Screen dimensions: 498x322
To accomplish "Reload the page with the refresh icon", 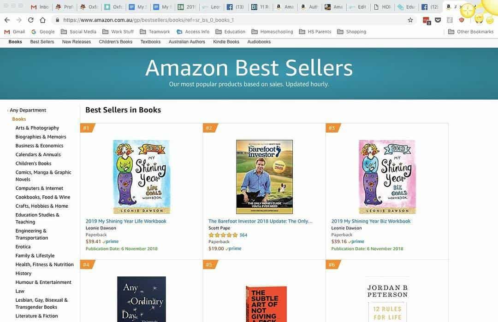I will coord(30,20).
